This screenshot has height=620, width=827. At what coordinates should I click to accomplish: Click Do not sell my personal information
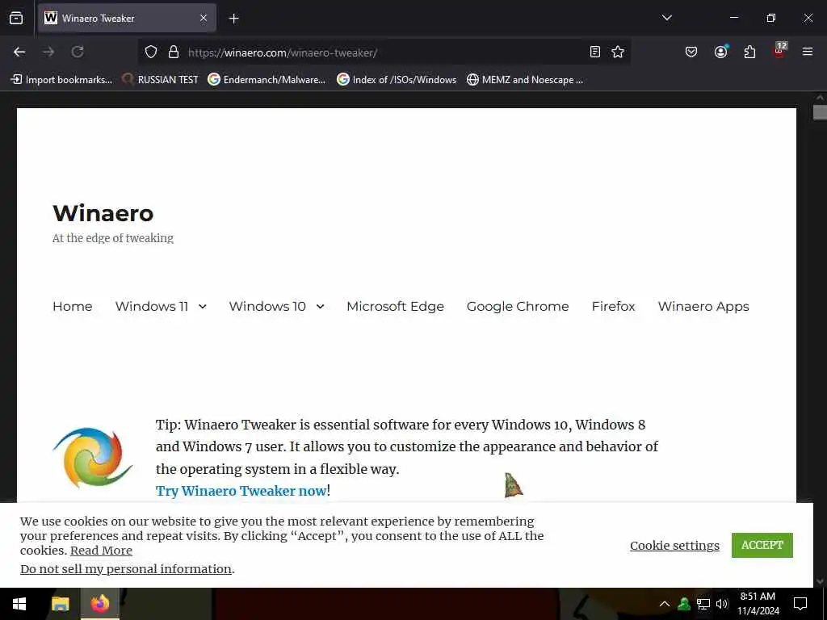point(125,569)
